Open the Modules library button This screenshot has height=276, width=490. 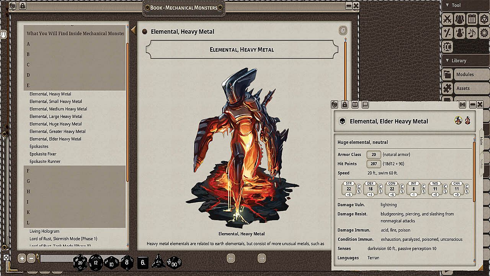[465, 74]
